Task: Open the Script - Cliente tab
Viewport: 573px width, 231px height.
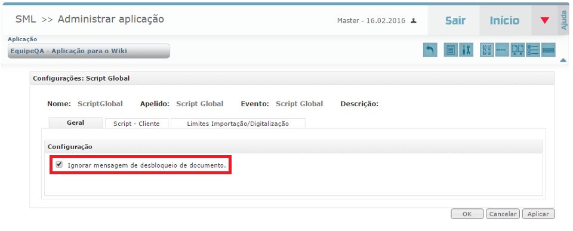Action: [x=137, y=124]
